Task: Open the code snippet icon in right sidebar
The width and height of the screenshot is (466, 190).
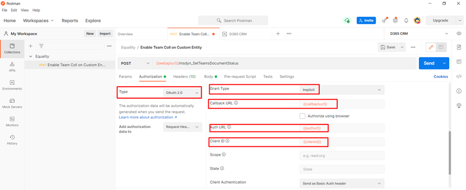Action: [x=459, y=76]
